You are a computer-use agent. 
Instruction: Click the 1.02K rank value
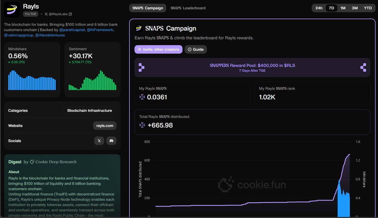[x=267, y=97]
